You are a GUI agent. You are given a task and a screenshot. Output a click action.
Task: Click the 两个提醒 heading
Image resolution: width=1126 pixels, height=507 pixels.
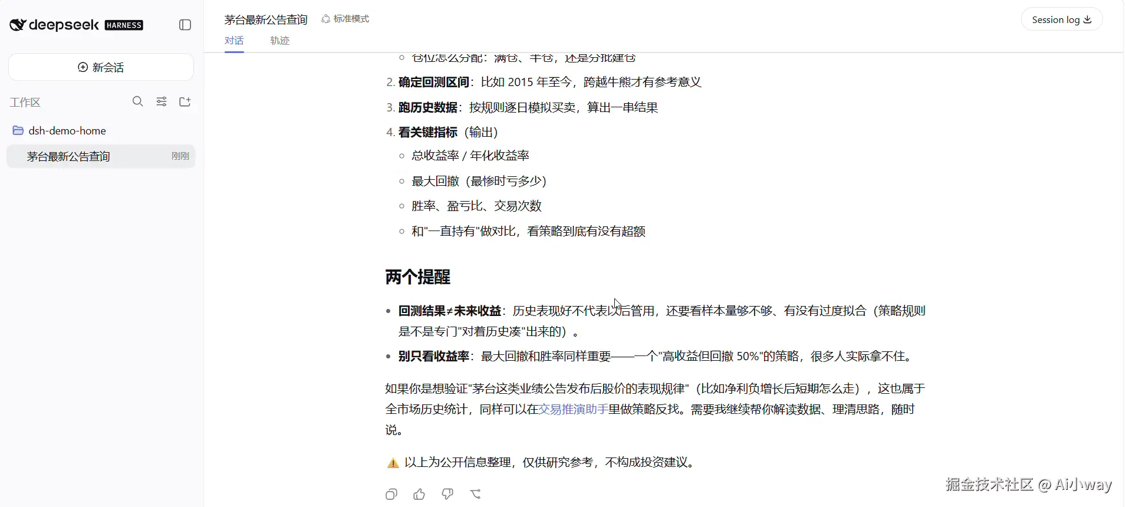(x=418, y=277)
